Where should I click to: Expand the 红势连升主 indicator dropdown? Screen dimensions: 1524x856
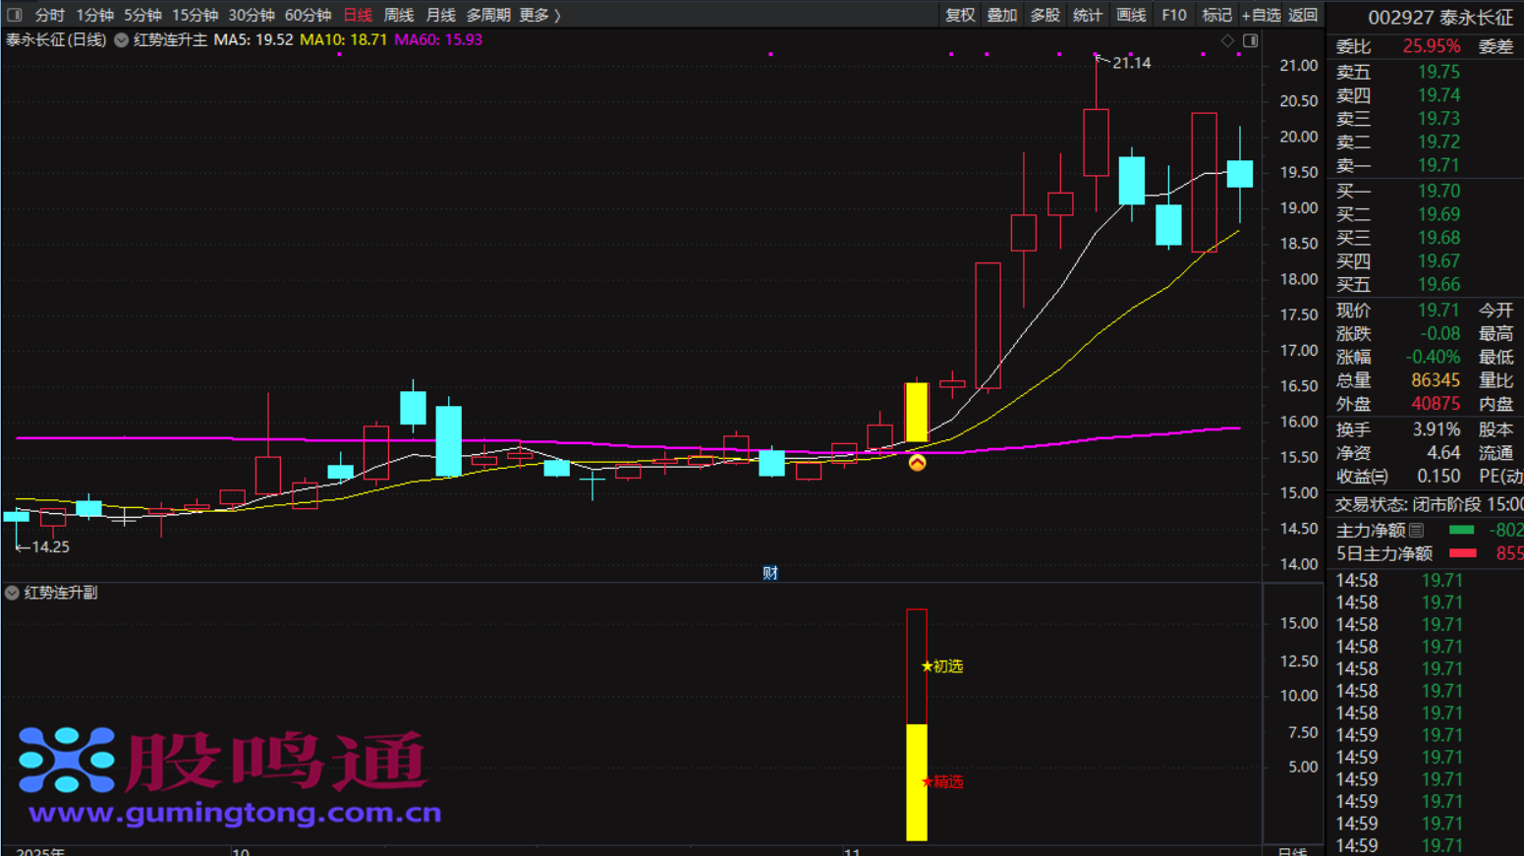pyautogui.click(x=122, y=40)
